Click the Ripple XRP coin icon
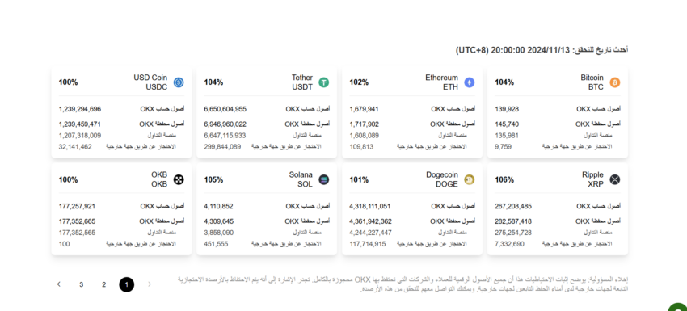This screenshot has height=311, width=687. (615, 179)
